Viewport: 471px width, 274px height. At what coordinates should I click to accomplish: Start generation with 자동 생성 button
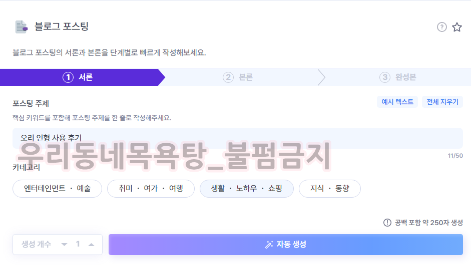285,245
